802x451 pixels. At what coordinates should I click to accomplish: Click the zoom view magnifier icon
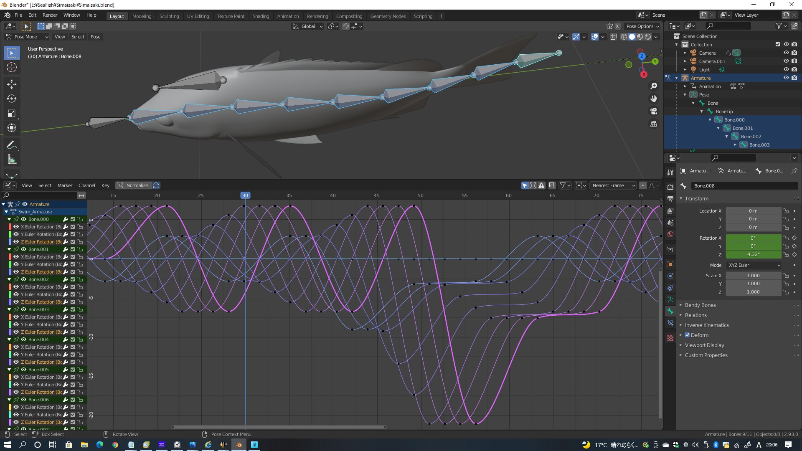click(x=654, y=86)
